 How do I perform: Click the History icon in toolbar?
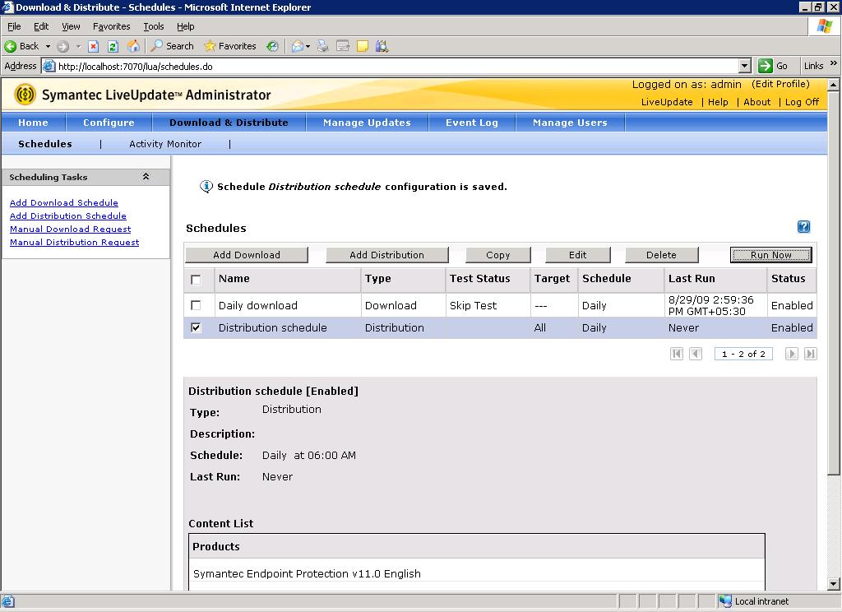pyautogui.click(x=273, y=46)
